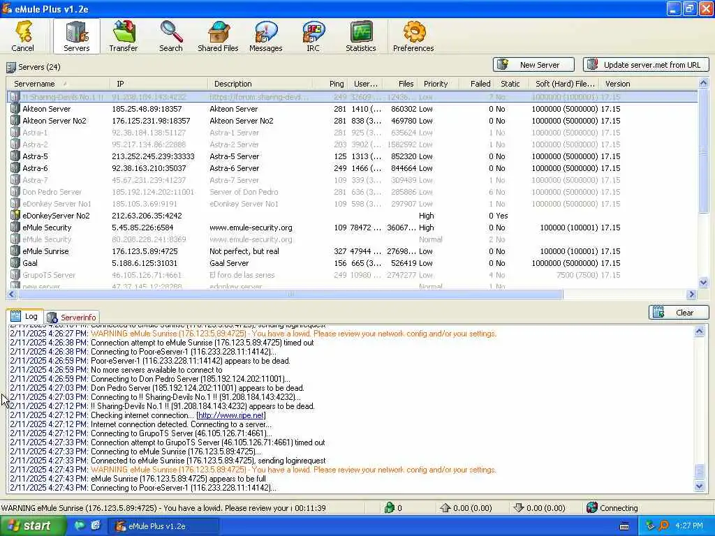
Task: Click the Users column header
Action: [x=366, y=84]
